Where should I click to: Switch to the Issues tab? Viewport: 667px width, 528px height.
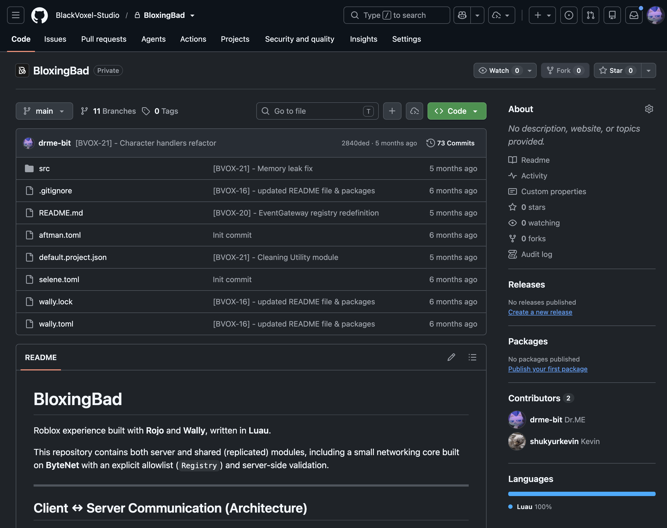(x=55, y=39)
